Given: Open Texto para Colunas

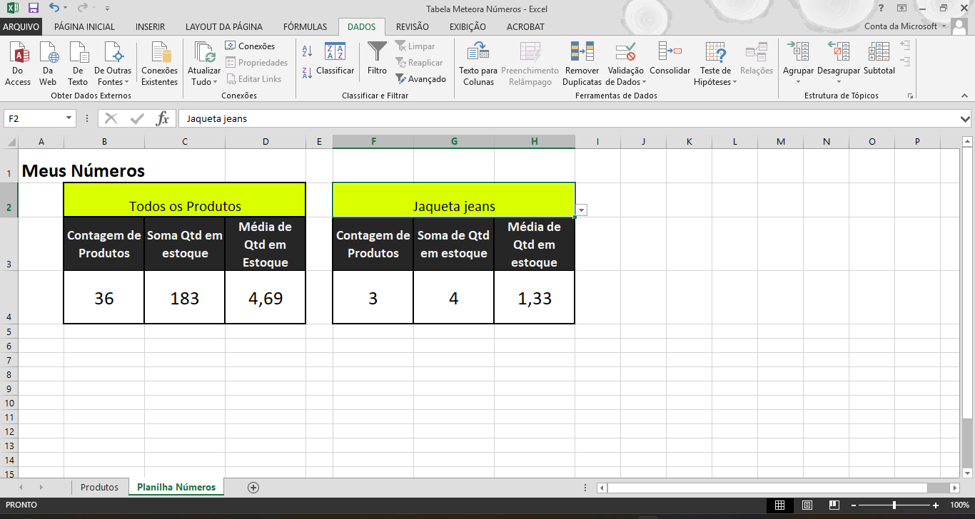Looking at the screenshot, I should click(x=478, y=63).
